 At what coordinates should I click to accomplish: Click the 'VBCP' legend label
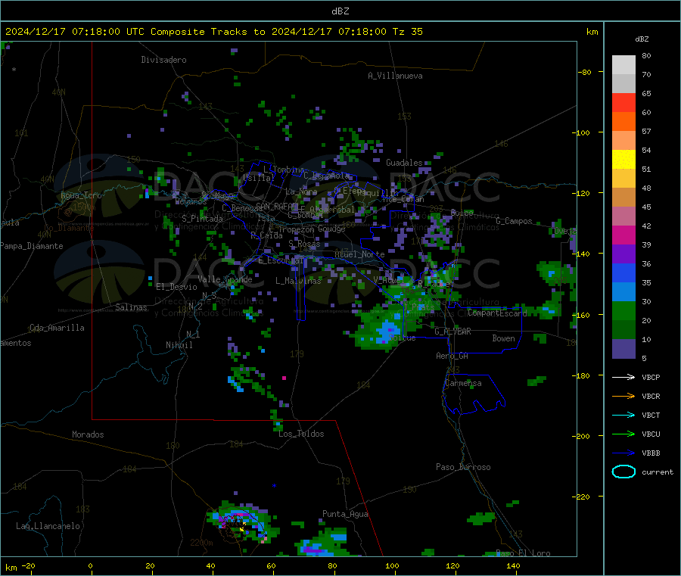651,377
